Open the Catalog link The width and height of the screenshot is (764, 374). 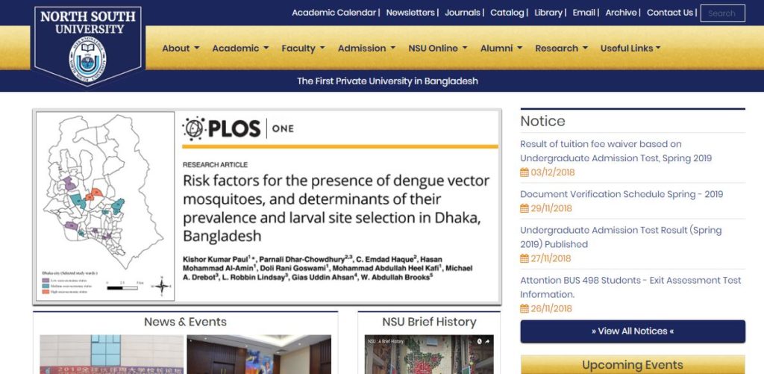click(507, 13)
